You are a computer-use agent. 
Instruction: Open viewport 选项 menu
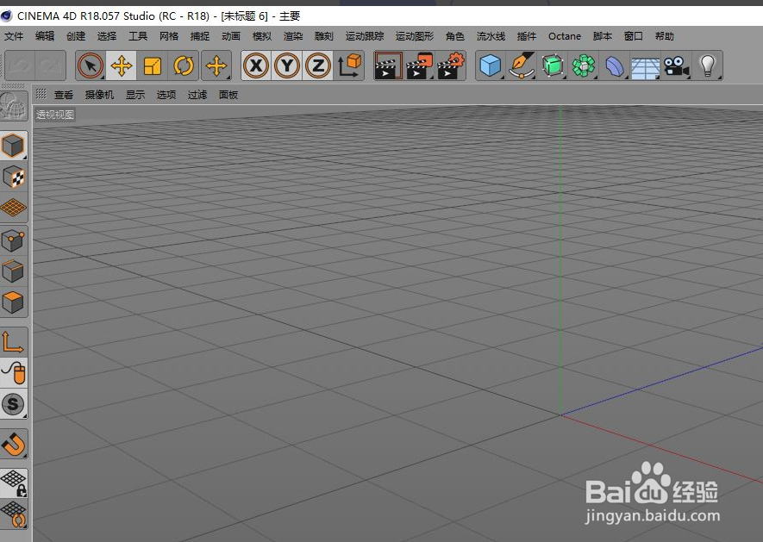(x=166, y=95)
